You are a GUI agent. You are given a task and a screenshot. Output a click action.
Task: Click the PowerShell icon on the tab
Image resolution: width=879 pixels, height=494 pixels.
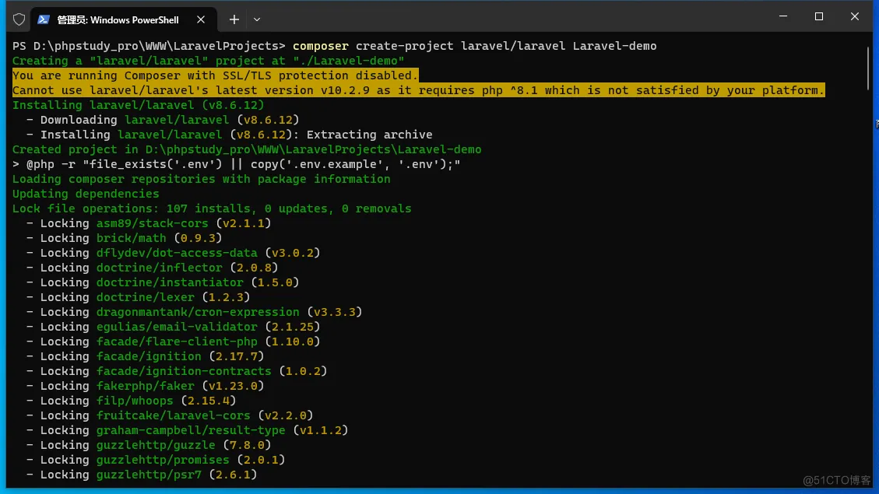tap(43, 19)
